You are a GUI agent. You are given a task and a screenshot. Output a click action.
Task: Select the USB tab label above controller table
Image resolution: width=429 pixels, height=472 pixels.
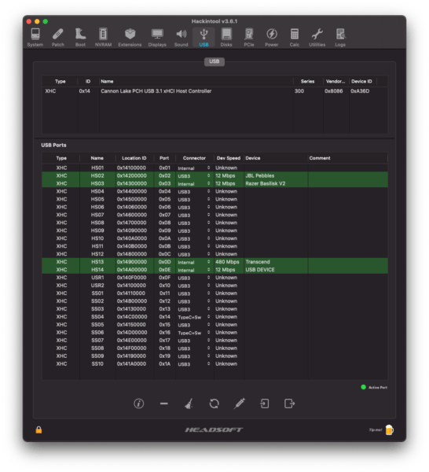[214, 61]
